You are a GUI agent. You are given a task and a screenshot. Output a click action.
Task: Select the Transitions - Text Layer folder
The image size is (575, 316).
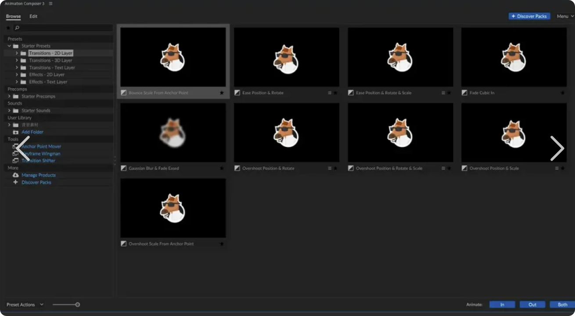[x=52, y=68]
